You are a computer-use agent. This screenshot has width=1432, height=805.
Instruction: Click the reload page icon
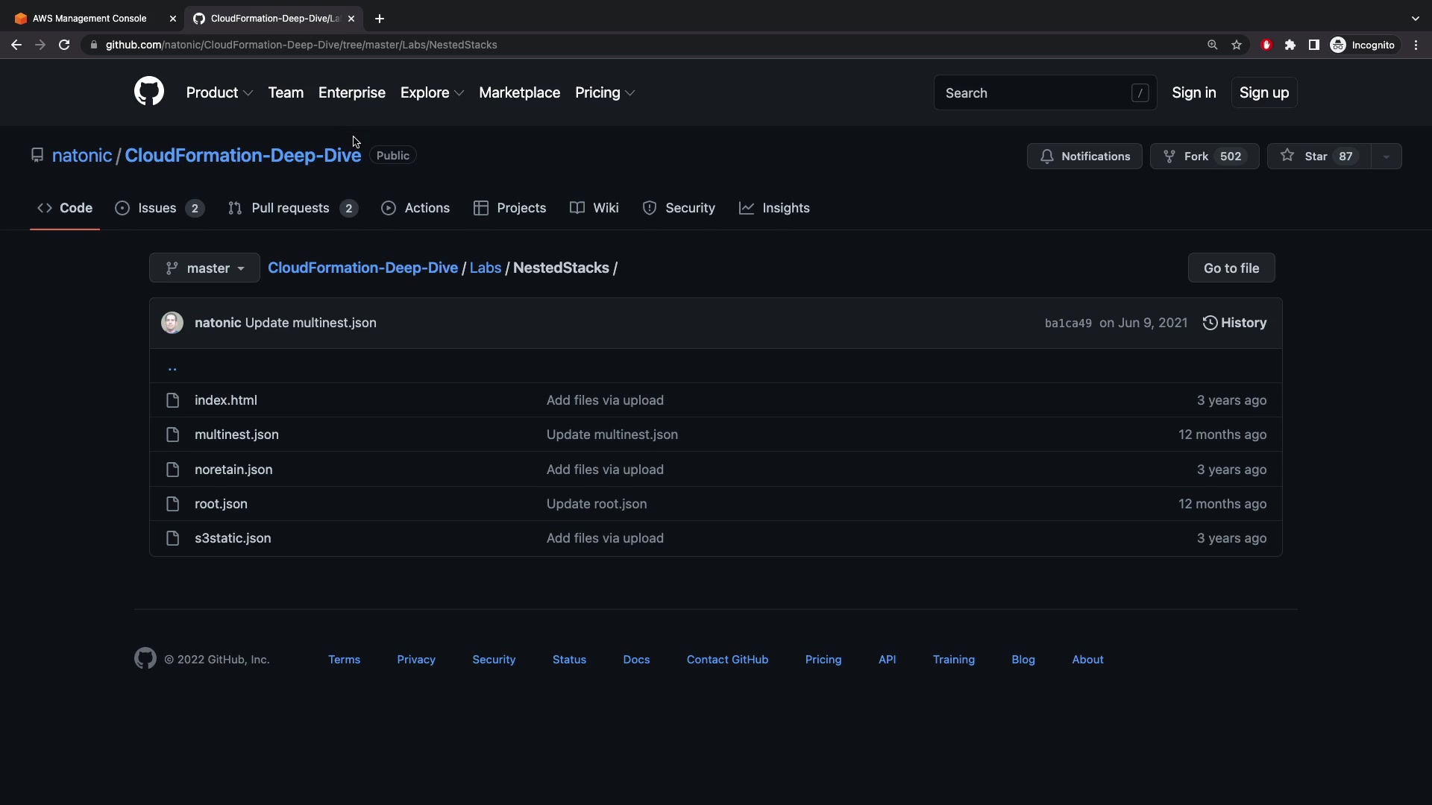[64, 45]
